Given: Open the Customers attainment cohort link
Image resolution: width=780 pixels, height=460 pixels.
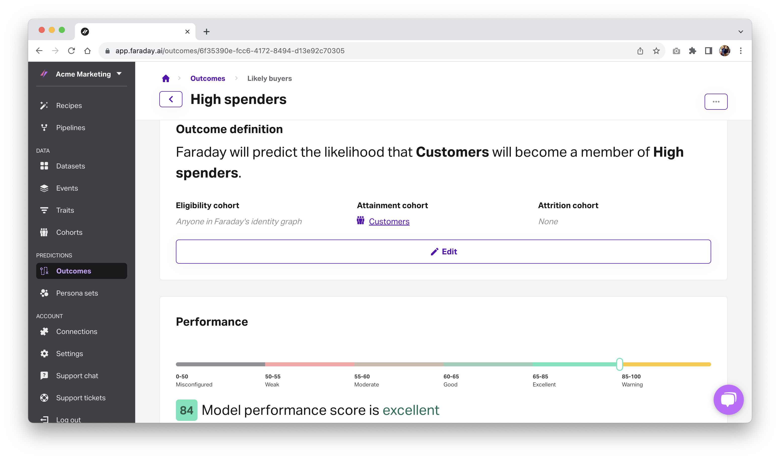Looking at the screenshot, I should click(x=389, y=222).
